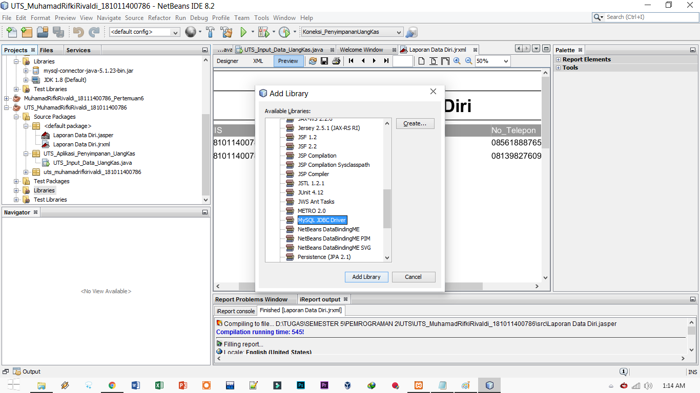Open the Koneksi_PenyimpananUangKas connection dropdown
700x393 pixels.
pos(352,32)
